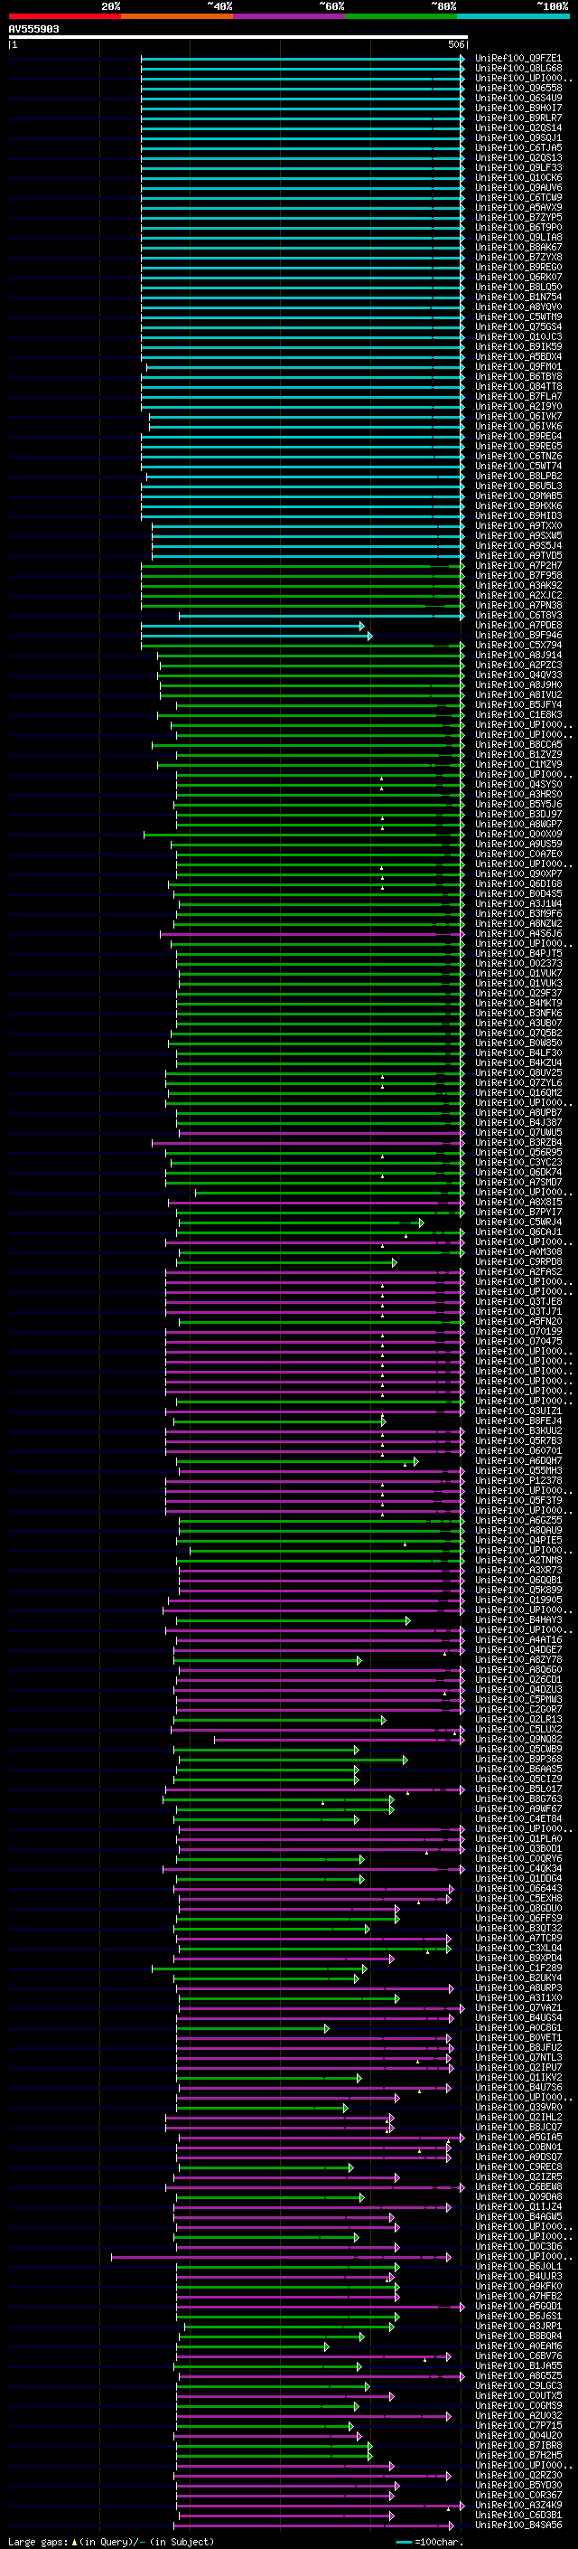Select hit label UniRef100_A8J914
Screen dimensions: 578x2549
517,655
